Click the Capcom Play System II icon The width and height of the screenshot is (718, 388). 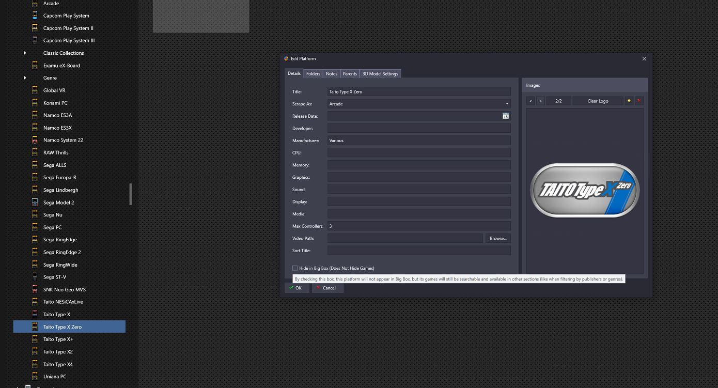coord(35,28)
